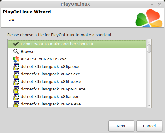
Task: Click the installer icon for dotnetfx35langpack_x86pt-PT.exe
Action: point(16,89)
